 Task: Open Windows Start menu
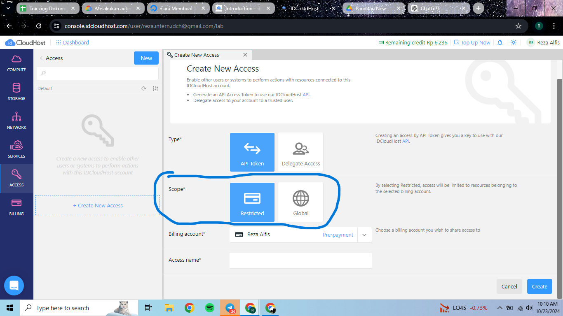tap(10, 308)
